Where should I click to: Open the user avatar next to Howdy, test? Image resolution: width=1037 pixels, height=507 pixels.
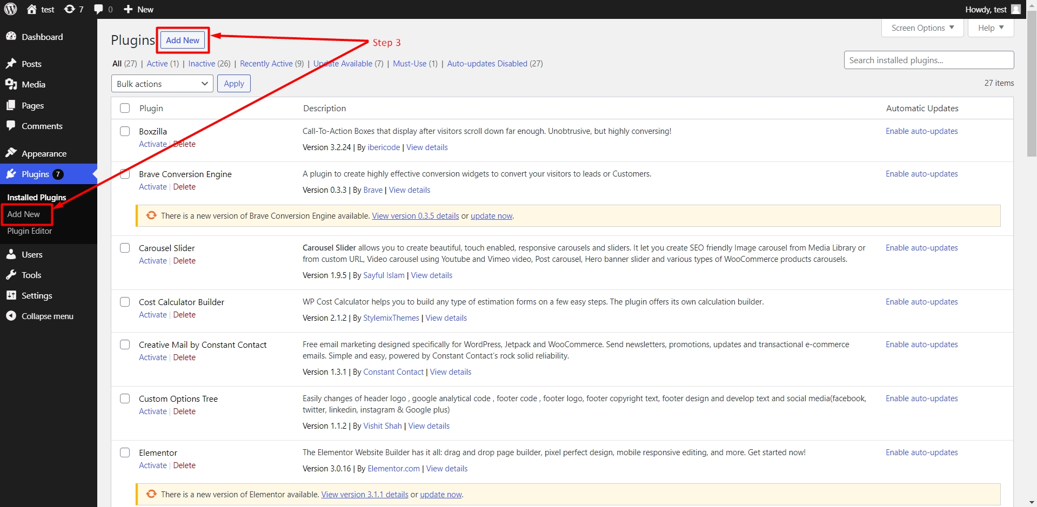coord(1016,9)
